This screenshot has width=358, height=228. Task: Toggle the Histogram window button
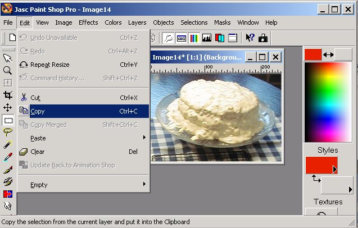(207, 38)
